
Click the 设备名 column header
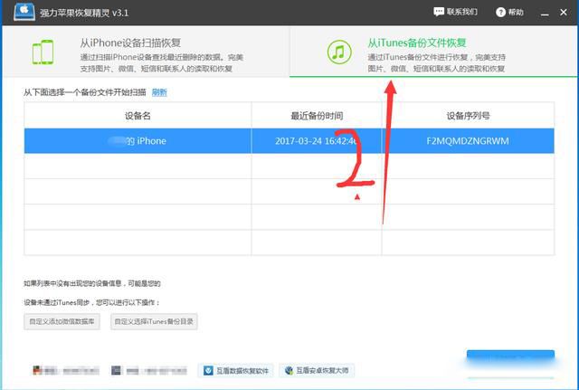coord(138,115)
